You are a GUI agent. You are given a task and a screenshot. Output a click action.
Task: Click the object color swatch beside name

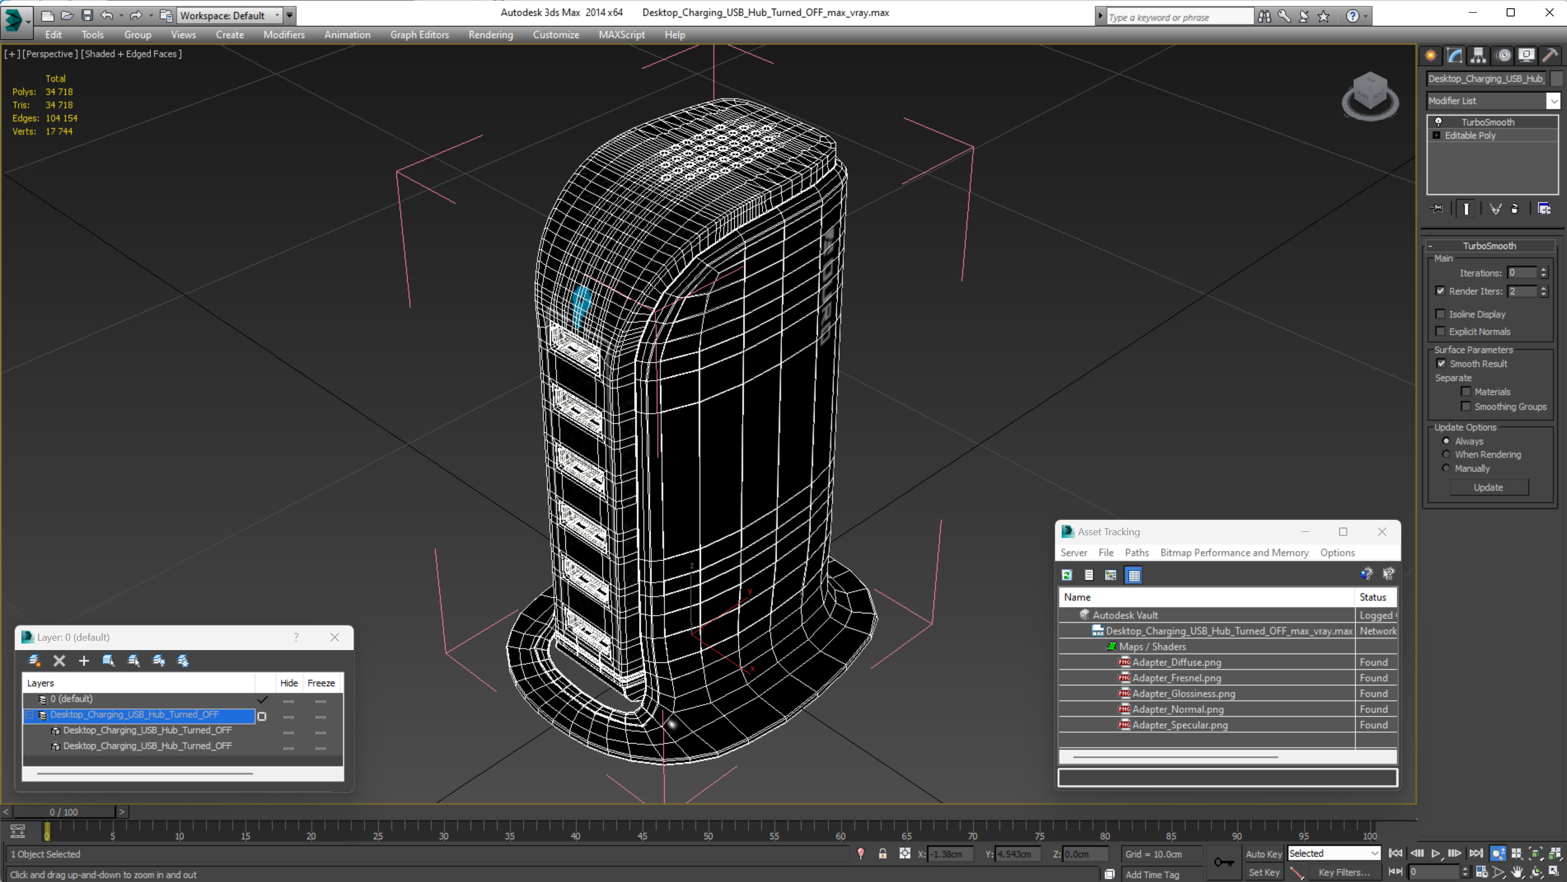(1555, 79)
